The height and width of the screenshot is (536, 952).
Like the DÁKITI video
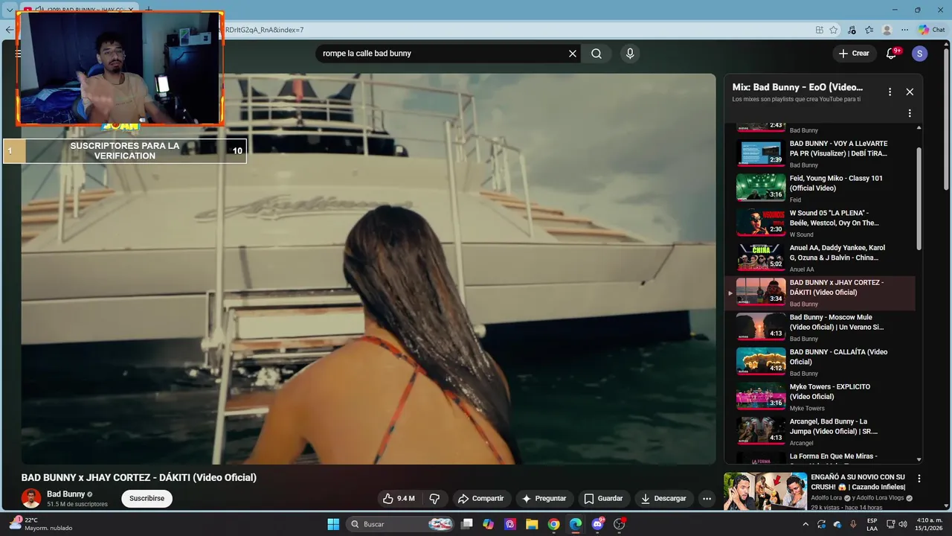pyautogui.click(x=399, y=499)
